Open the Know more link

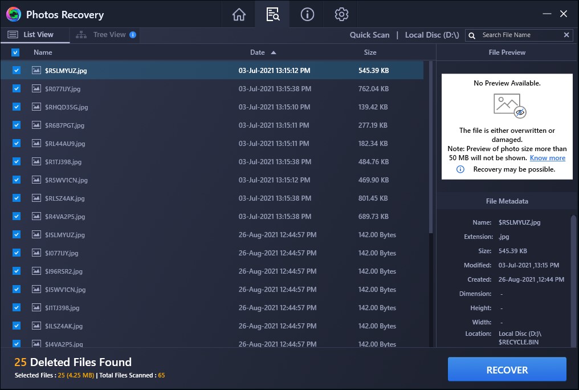[x=547, y=158]
